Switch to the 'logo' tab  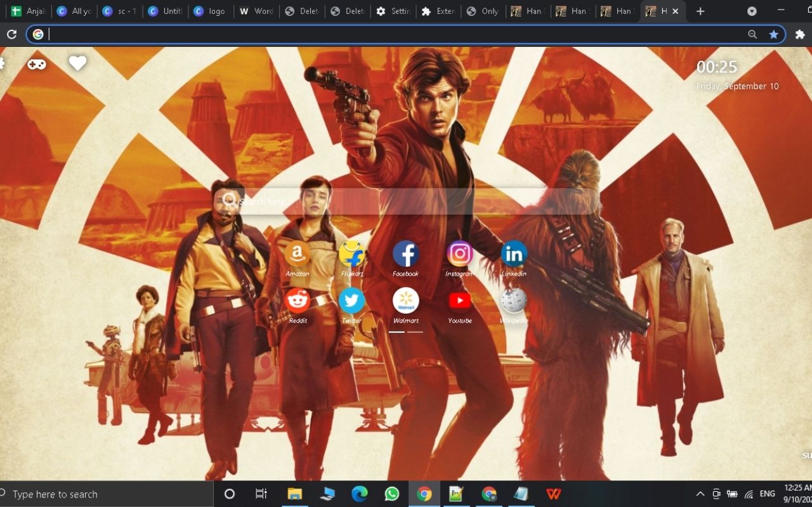(x=211, y=11)
